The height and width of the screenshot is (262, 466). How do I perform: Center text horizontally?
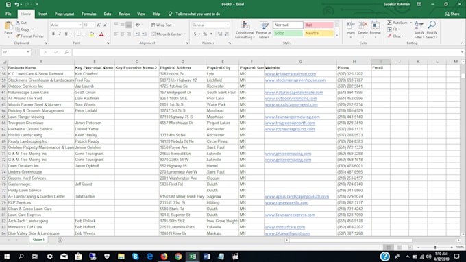122,34
